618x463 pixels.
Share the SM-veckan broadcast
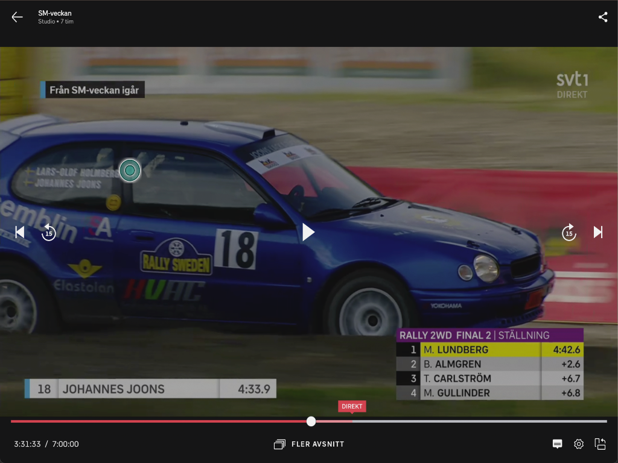[x=603, y=17]
